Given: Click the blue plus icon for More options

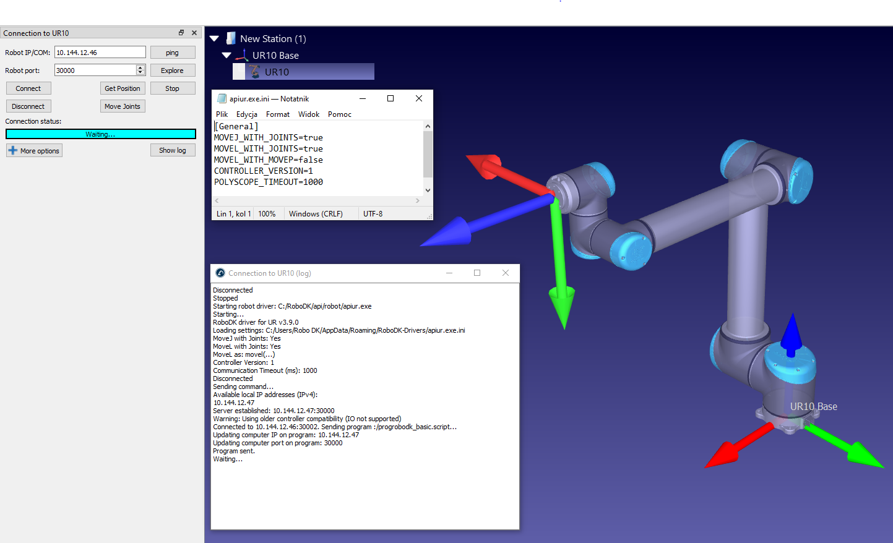Looking at the screenshot, I should click(x=12, y=150).
